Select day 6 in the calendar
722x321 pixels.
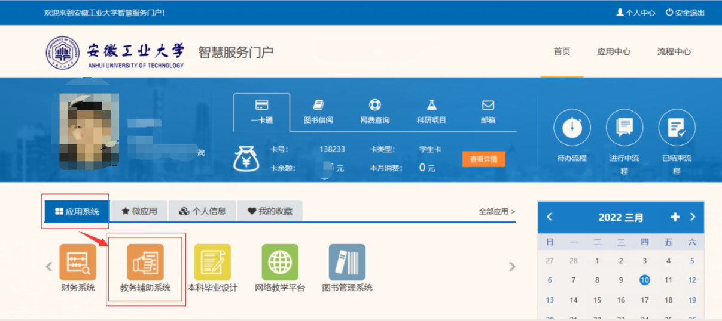(x=550, y=280)
